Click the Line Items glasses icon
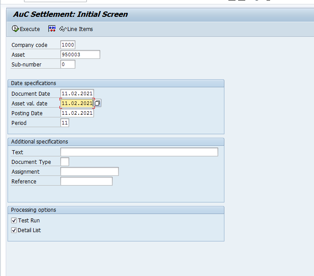314x276 pixels. coord(63,29)
